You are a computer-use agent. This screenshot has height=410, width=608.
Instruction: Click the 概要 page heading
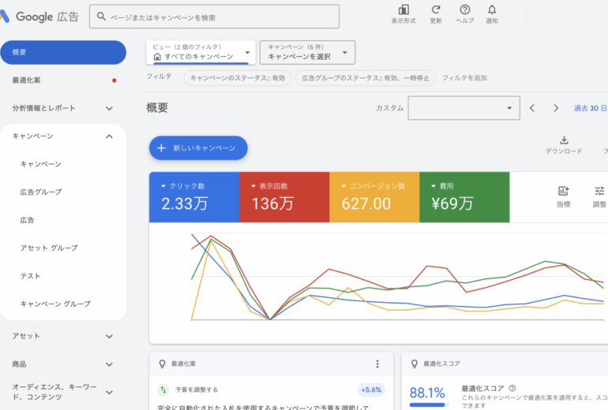(x=157, y=108)
